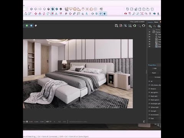The width and height of the screenshot is (184, 138).
Task: Open the combo box at toolbar left
Action: (x=25, y=9)
